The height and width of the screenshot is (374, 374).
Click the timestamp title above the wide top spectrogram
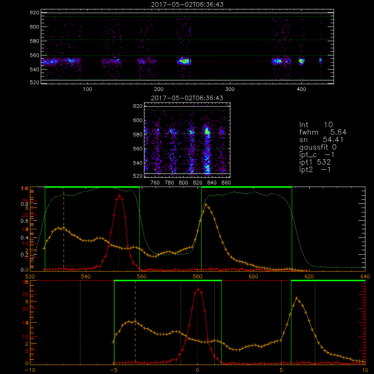coord(187,4)
